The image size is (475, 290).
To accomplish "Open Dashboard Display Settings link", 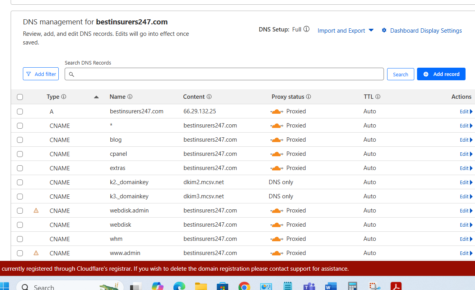I will pyautogui.click(x=426, y=31).
